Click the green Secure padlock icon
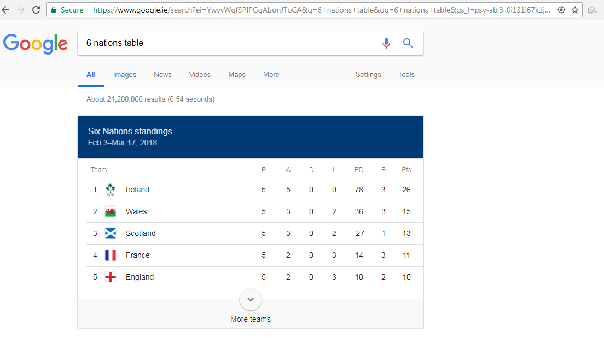The image size is (604, 342). click(x=54, y=10)
